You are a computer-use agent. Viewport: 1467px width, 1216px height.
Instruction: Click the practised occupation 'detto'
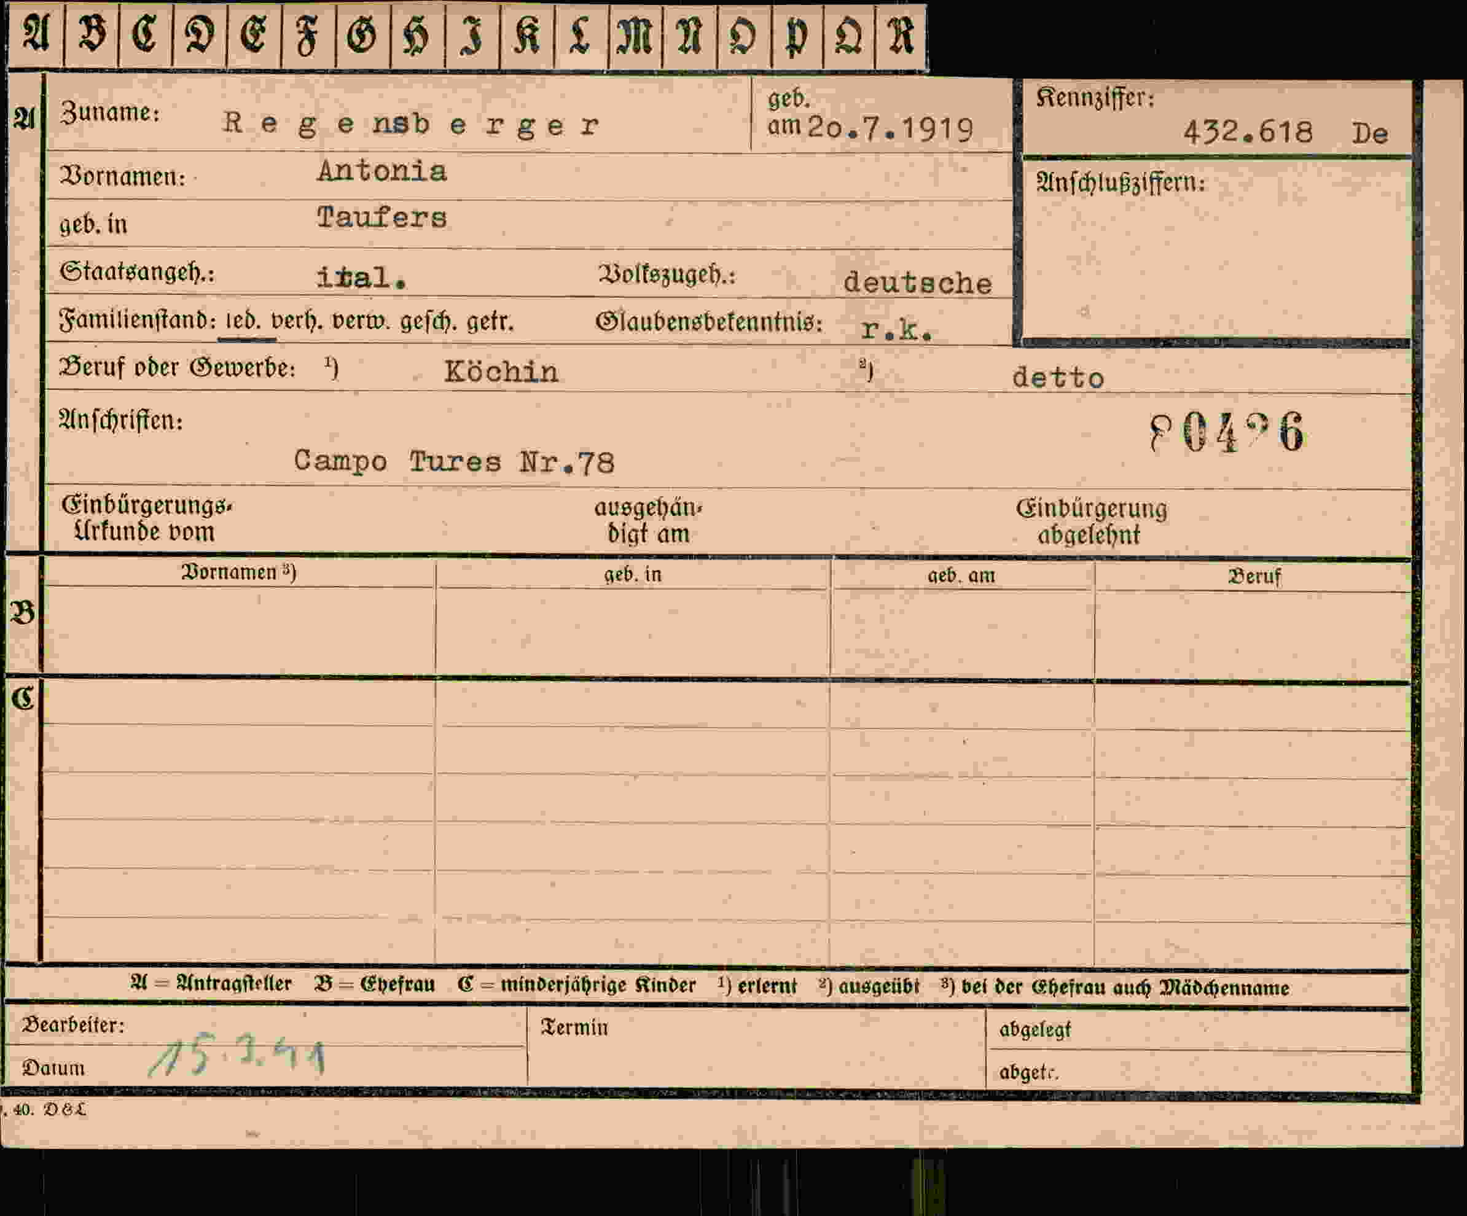point(1058,378)
